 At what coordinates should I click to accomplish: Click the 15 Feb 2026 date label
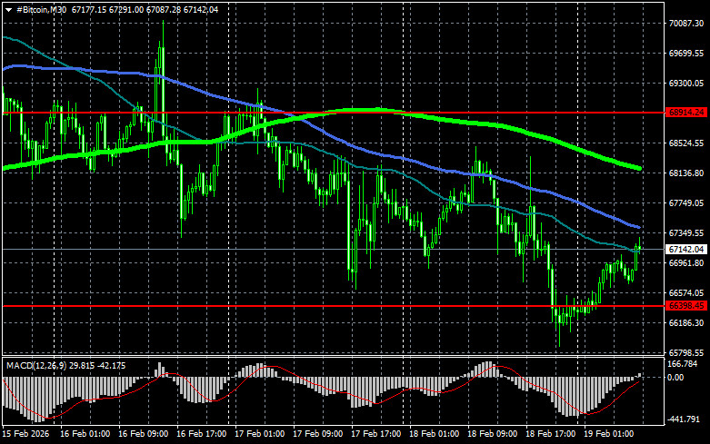25,434
